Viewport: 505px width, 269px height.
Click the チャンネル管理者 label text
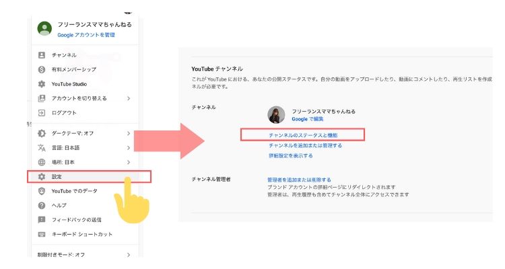[211, 180]
